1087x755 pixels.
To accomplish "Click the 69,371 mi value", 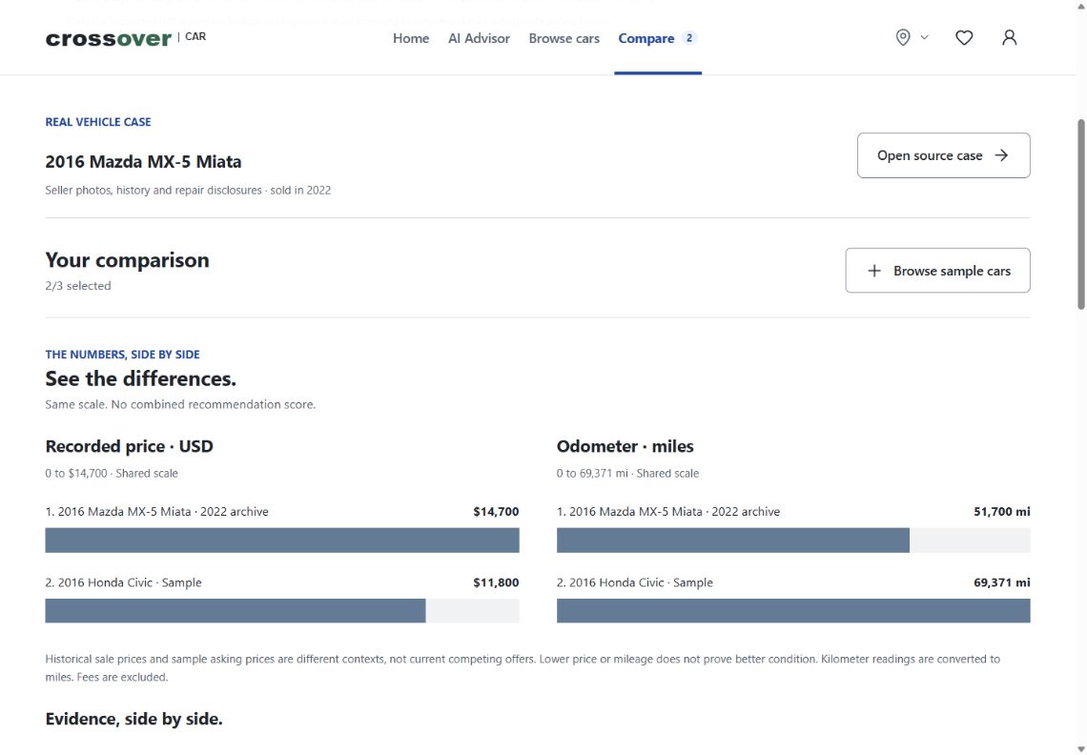I will (x=1002, y=582).
